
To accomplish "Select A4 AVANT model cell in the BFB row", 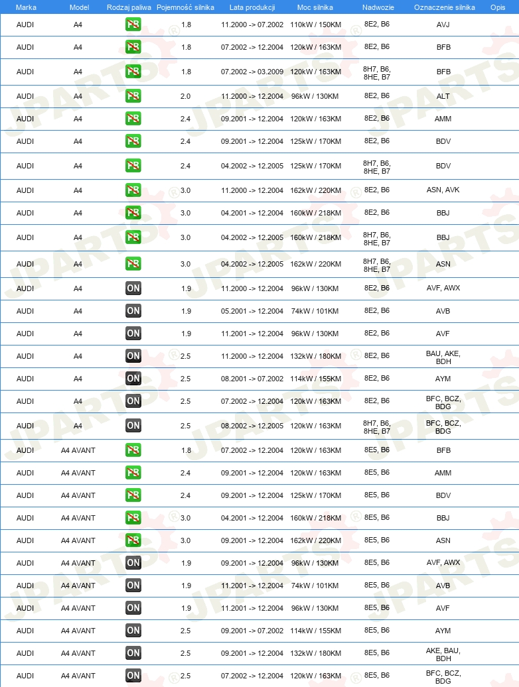I will pos(78,450).
